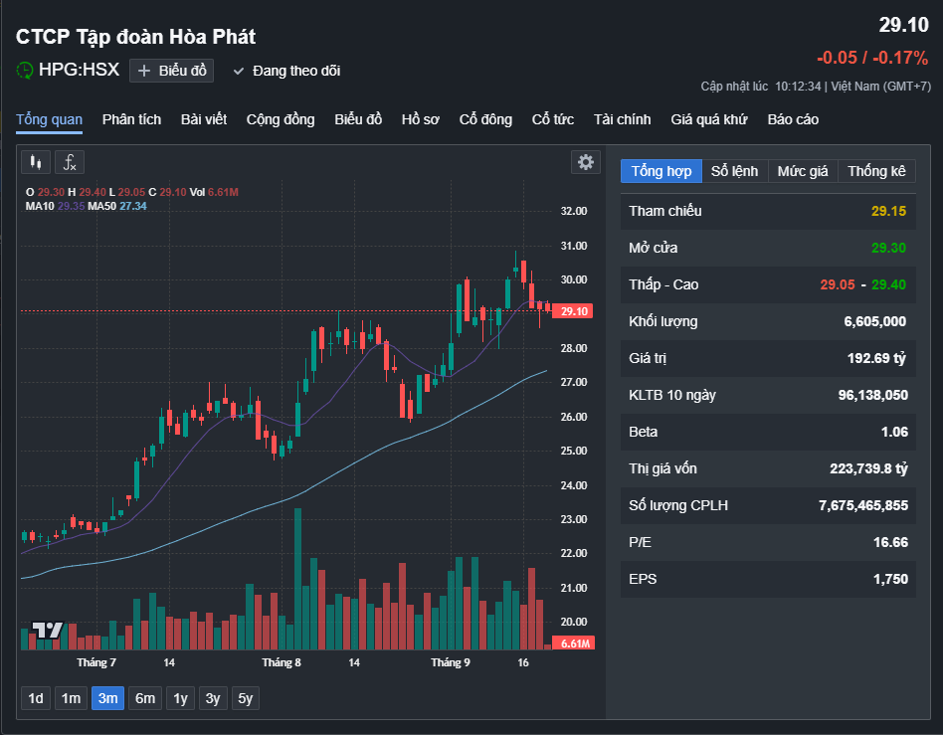
Task: Toggle the Đang theo dõi follow status
Action: pos(286,71)
